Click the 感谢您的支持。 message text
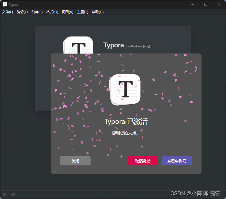The height and width of the screenshot is (199, 226). (125, 133)
